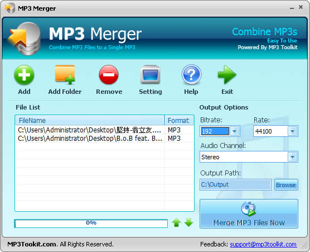This screenshot has height=252, width=310.
Task: Select the B.o.B feat. file row
Action: click(104, 138)
